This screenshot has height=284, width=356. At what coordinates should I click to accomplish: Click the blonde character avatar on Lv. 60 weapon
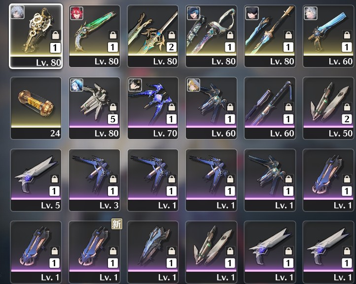[x=193, y=85]
